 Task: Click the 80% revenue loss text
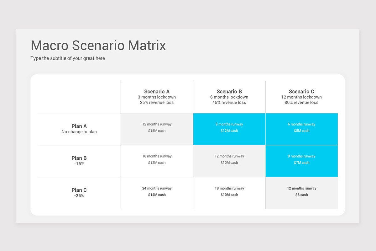tap(301, 103)
